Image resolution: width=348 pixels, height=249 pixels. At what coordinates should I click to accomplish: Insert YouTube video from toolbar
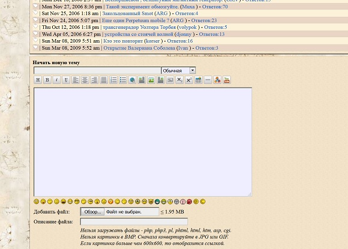coord(227,80)
